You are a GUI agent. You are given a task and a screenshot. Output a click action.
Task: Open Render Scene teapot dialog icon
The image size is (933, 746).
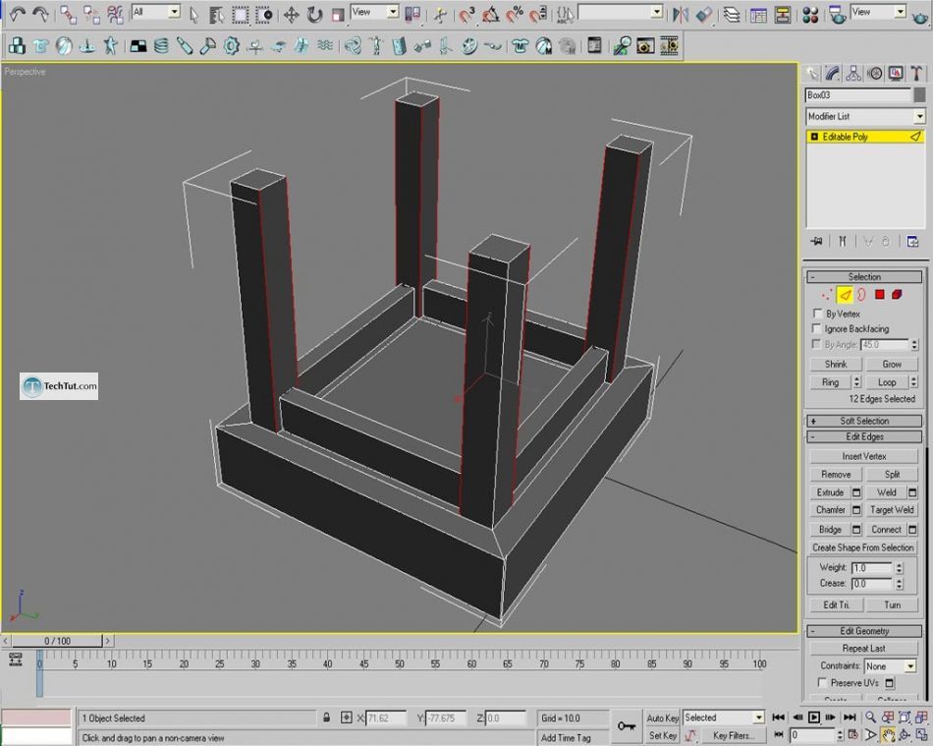(837, 15)
